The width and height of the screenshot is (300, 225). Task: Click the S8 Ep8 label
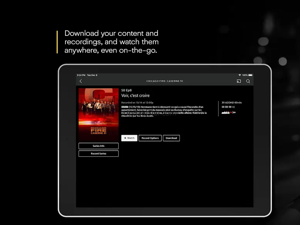(x=126, y=90)
